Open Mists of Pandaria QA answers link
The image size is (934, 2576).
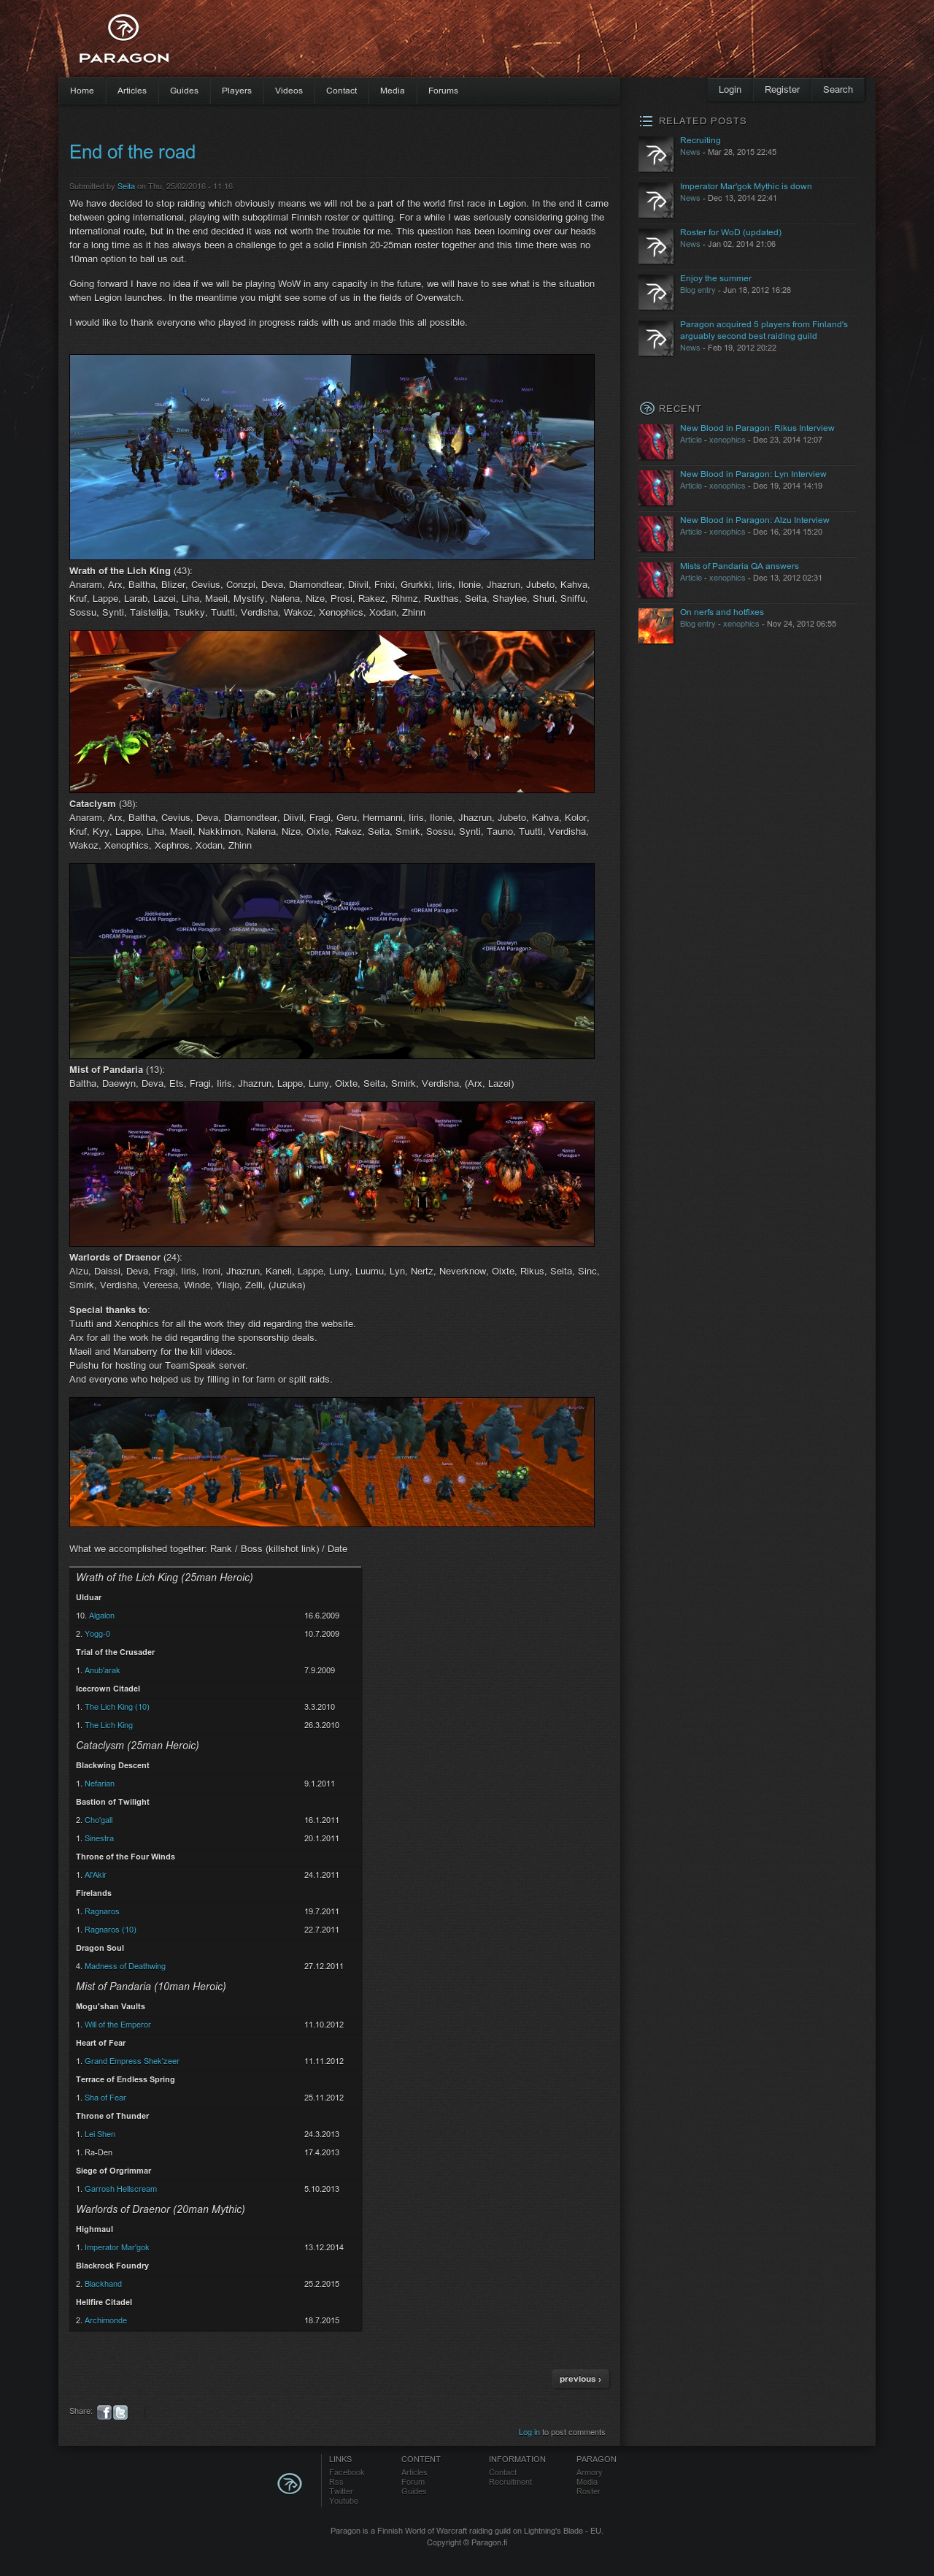pyautogui.click(x=739, y=566)
